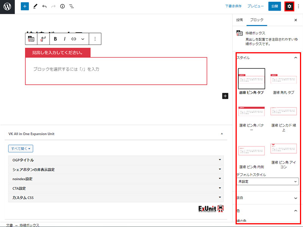Switch to the 投稿 tab
Screen dimensions: 303x227
(x=239, y=20)
